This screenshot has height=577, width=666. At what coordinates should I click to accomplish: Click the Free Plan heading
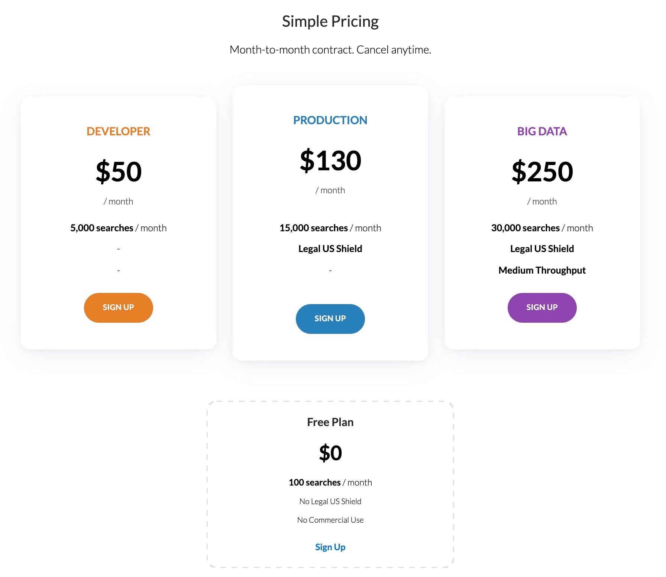[x=330, y=422]
